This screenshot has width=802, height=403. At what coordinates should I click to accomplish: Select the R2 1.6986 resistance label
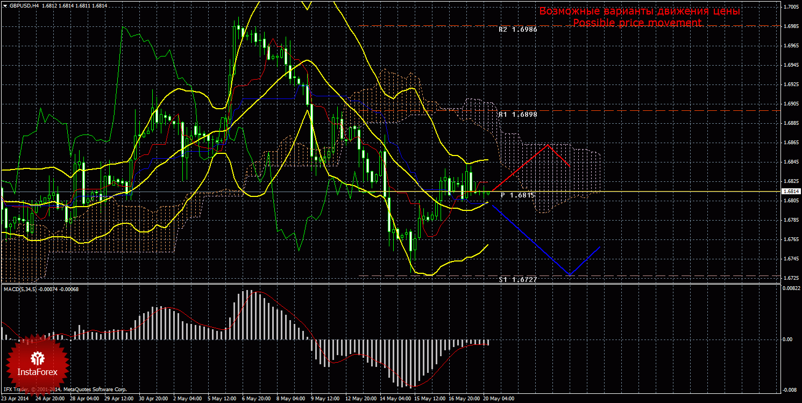(517, 30)
